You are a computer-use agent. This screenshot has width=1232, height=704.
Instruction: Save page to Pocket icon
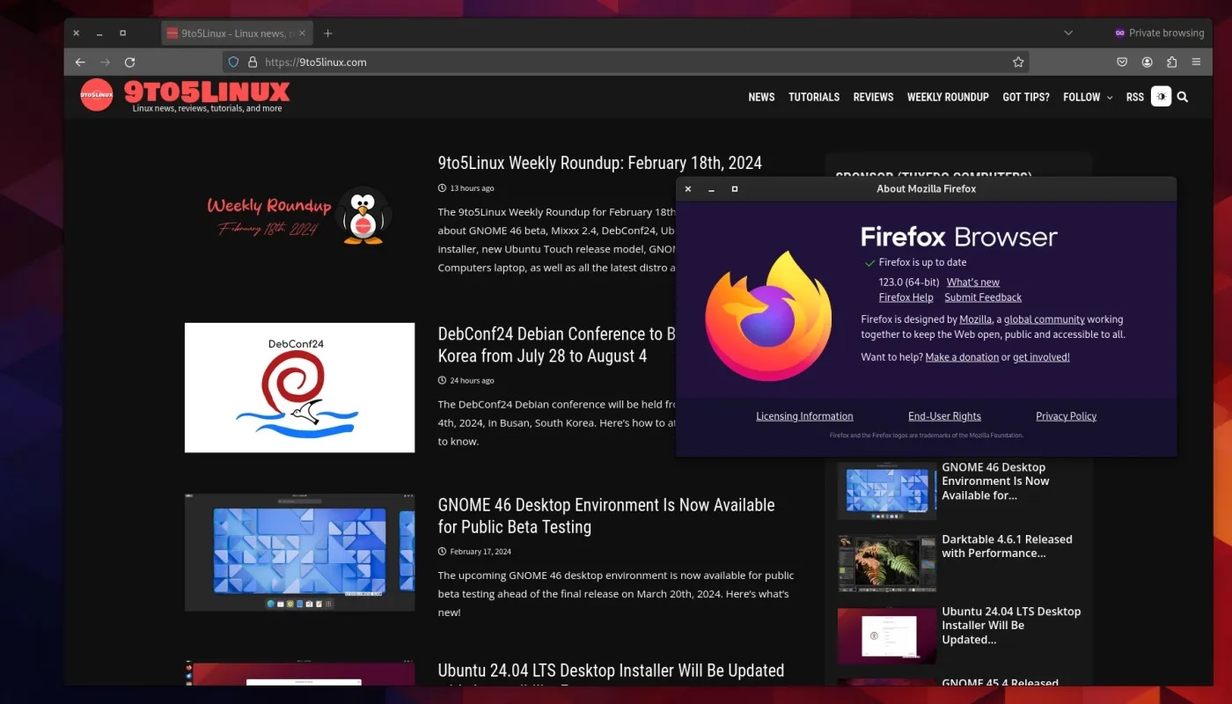pos(1121,62)
